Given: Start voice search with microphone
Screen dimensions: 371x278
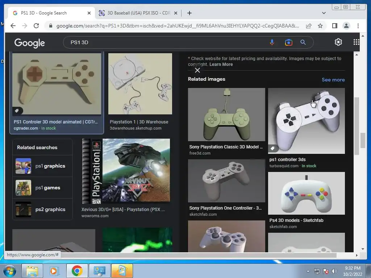Looking at the screenshot, I should click(x=272, y=42).
